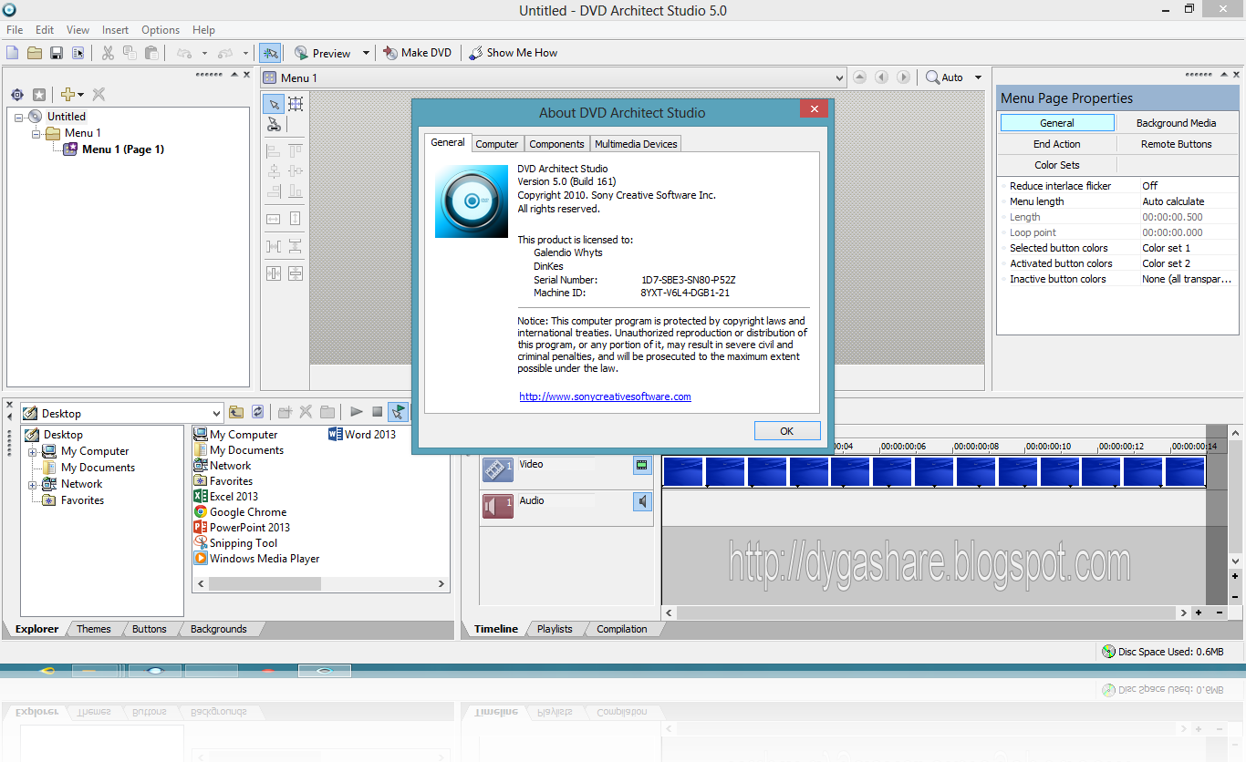Image resolution: width=1246 pixels, height=762 pixels.
Task: Open a project with the folder icon
Action: (x=35, y=53)
